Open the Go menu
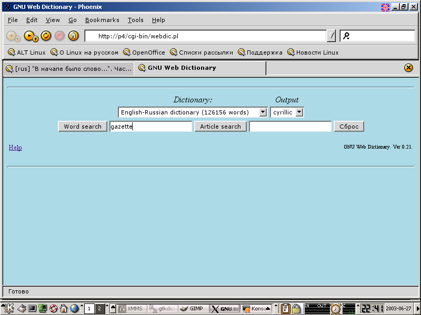Image resolution: width=421 pixels, height=315 pixels. (x=73, y=20)
